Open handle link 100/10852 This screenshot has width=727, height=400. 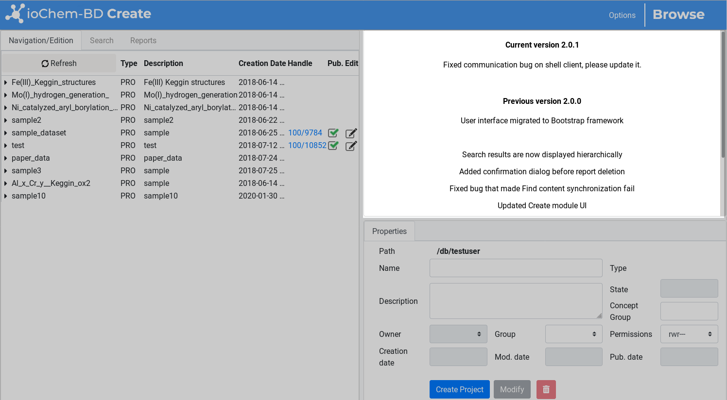[307, 146]
